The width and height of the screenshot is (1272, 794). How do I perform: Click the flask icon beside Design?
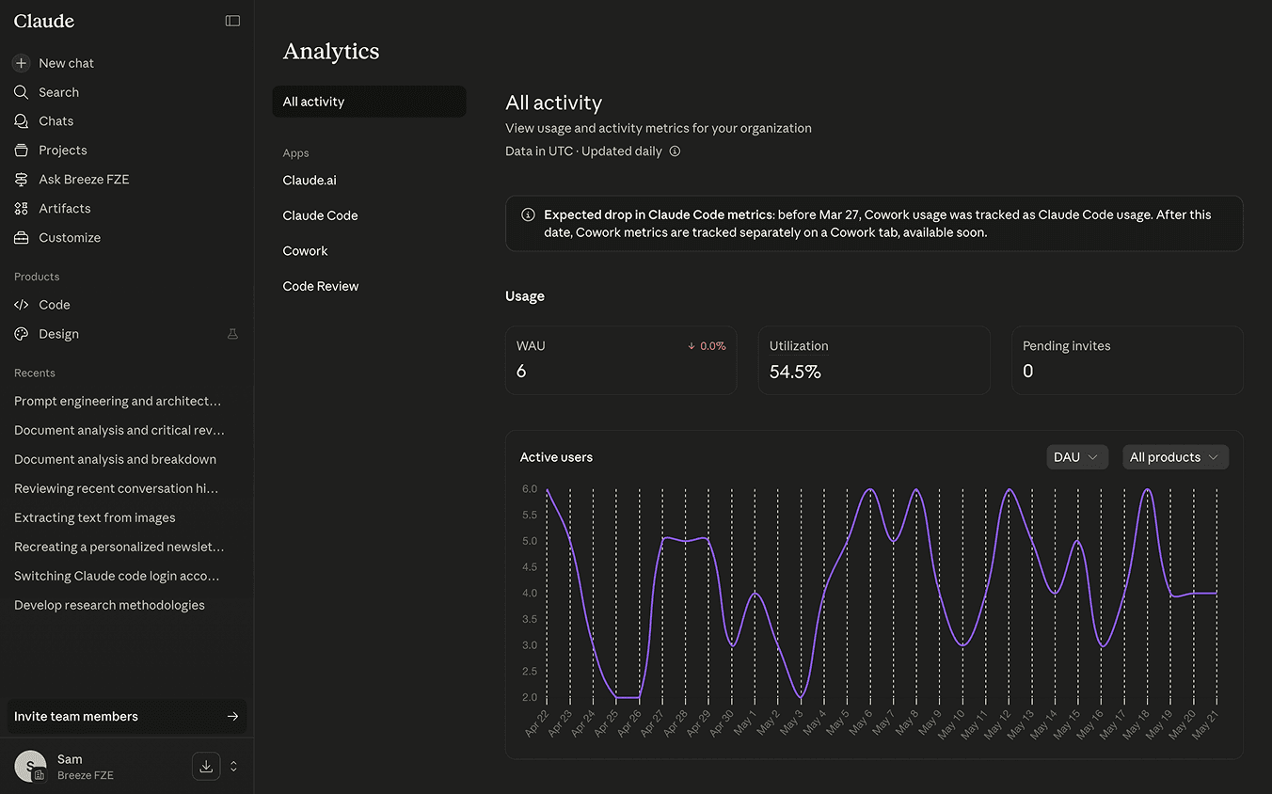[232, 334]
